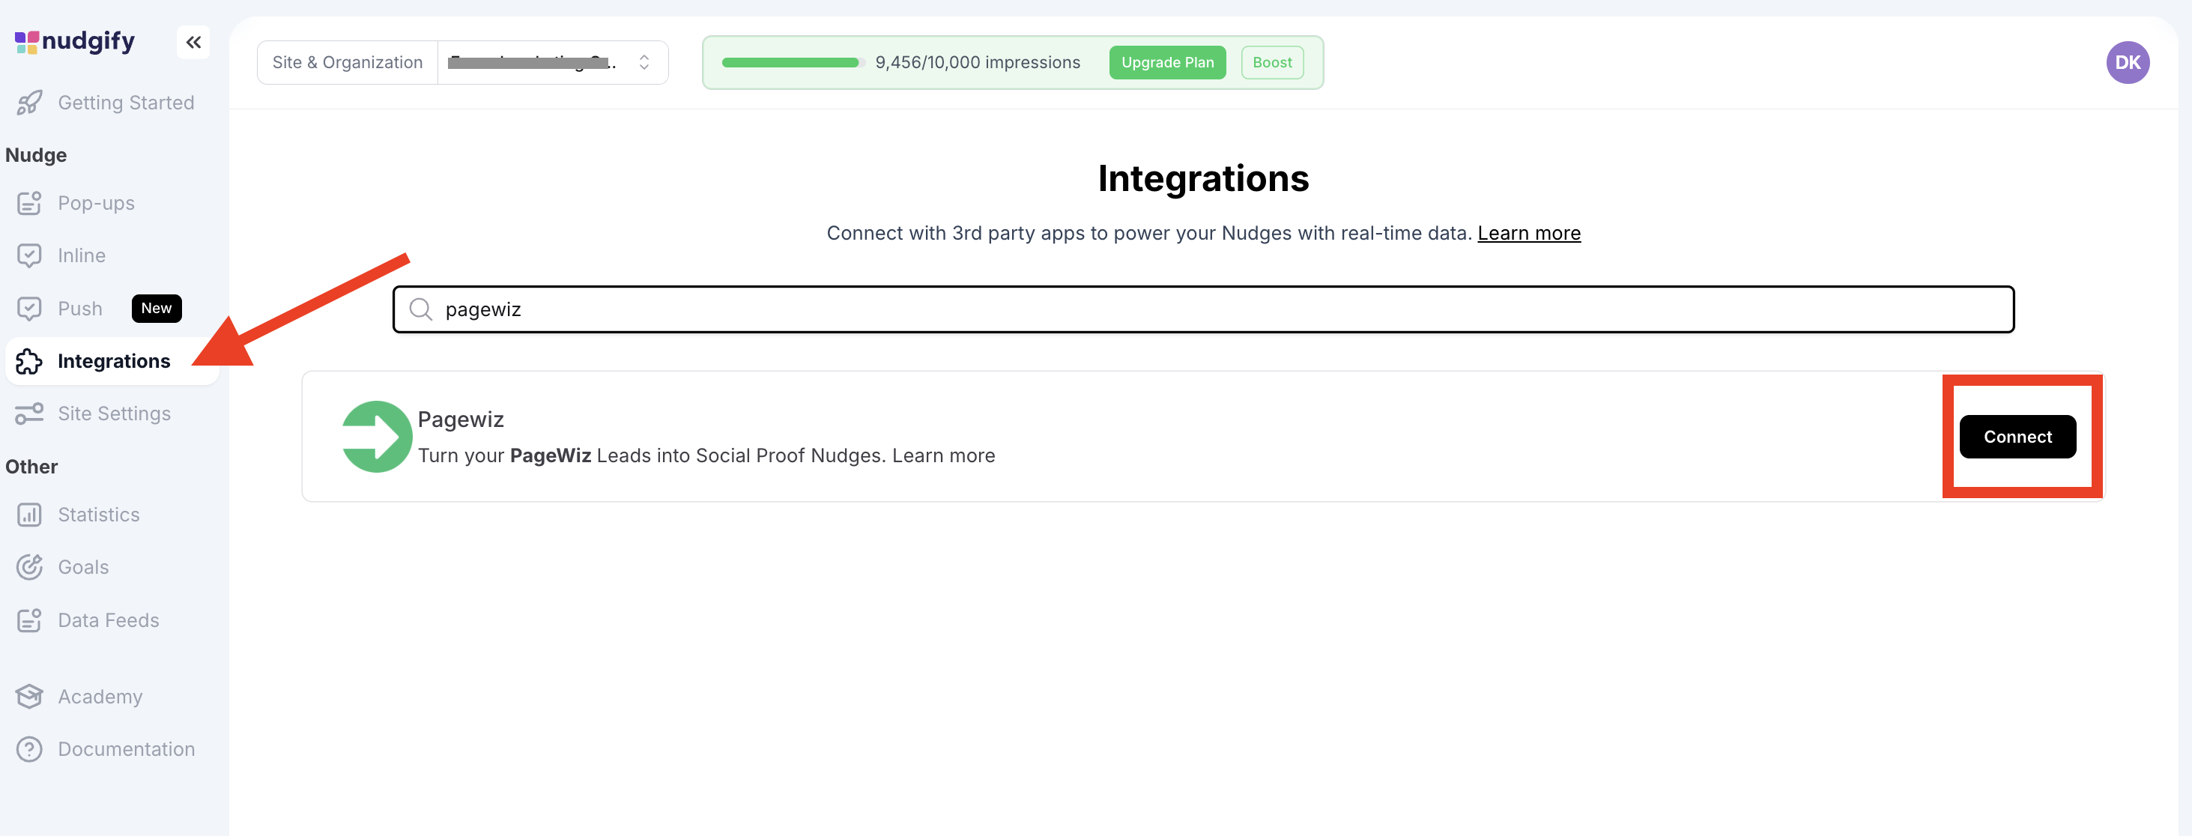Open the Site & Organization selector
2192x836 pixels.
pos(551,62)
